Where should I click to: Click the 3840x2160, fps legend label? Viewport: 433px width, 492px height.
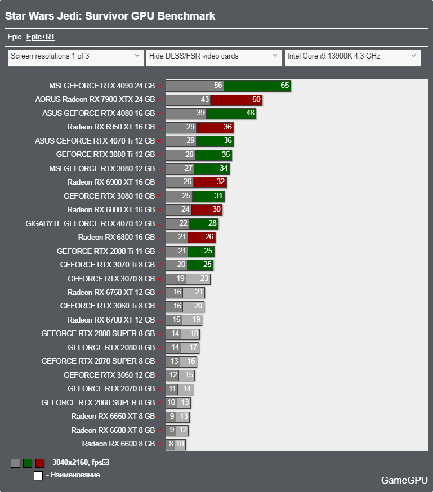77,463
